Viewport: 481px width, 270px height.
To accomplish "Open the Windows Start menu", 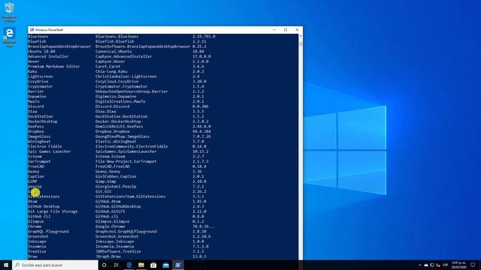I will pyautogui.click(x=6, y=265).
